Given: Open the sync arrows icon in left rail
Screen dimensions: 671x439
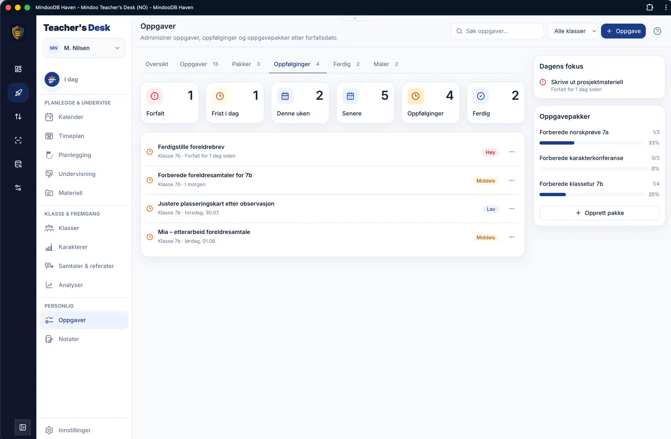Looking at the screenshot, I should tap(18, 117).
